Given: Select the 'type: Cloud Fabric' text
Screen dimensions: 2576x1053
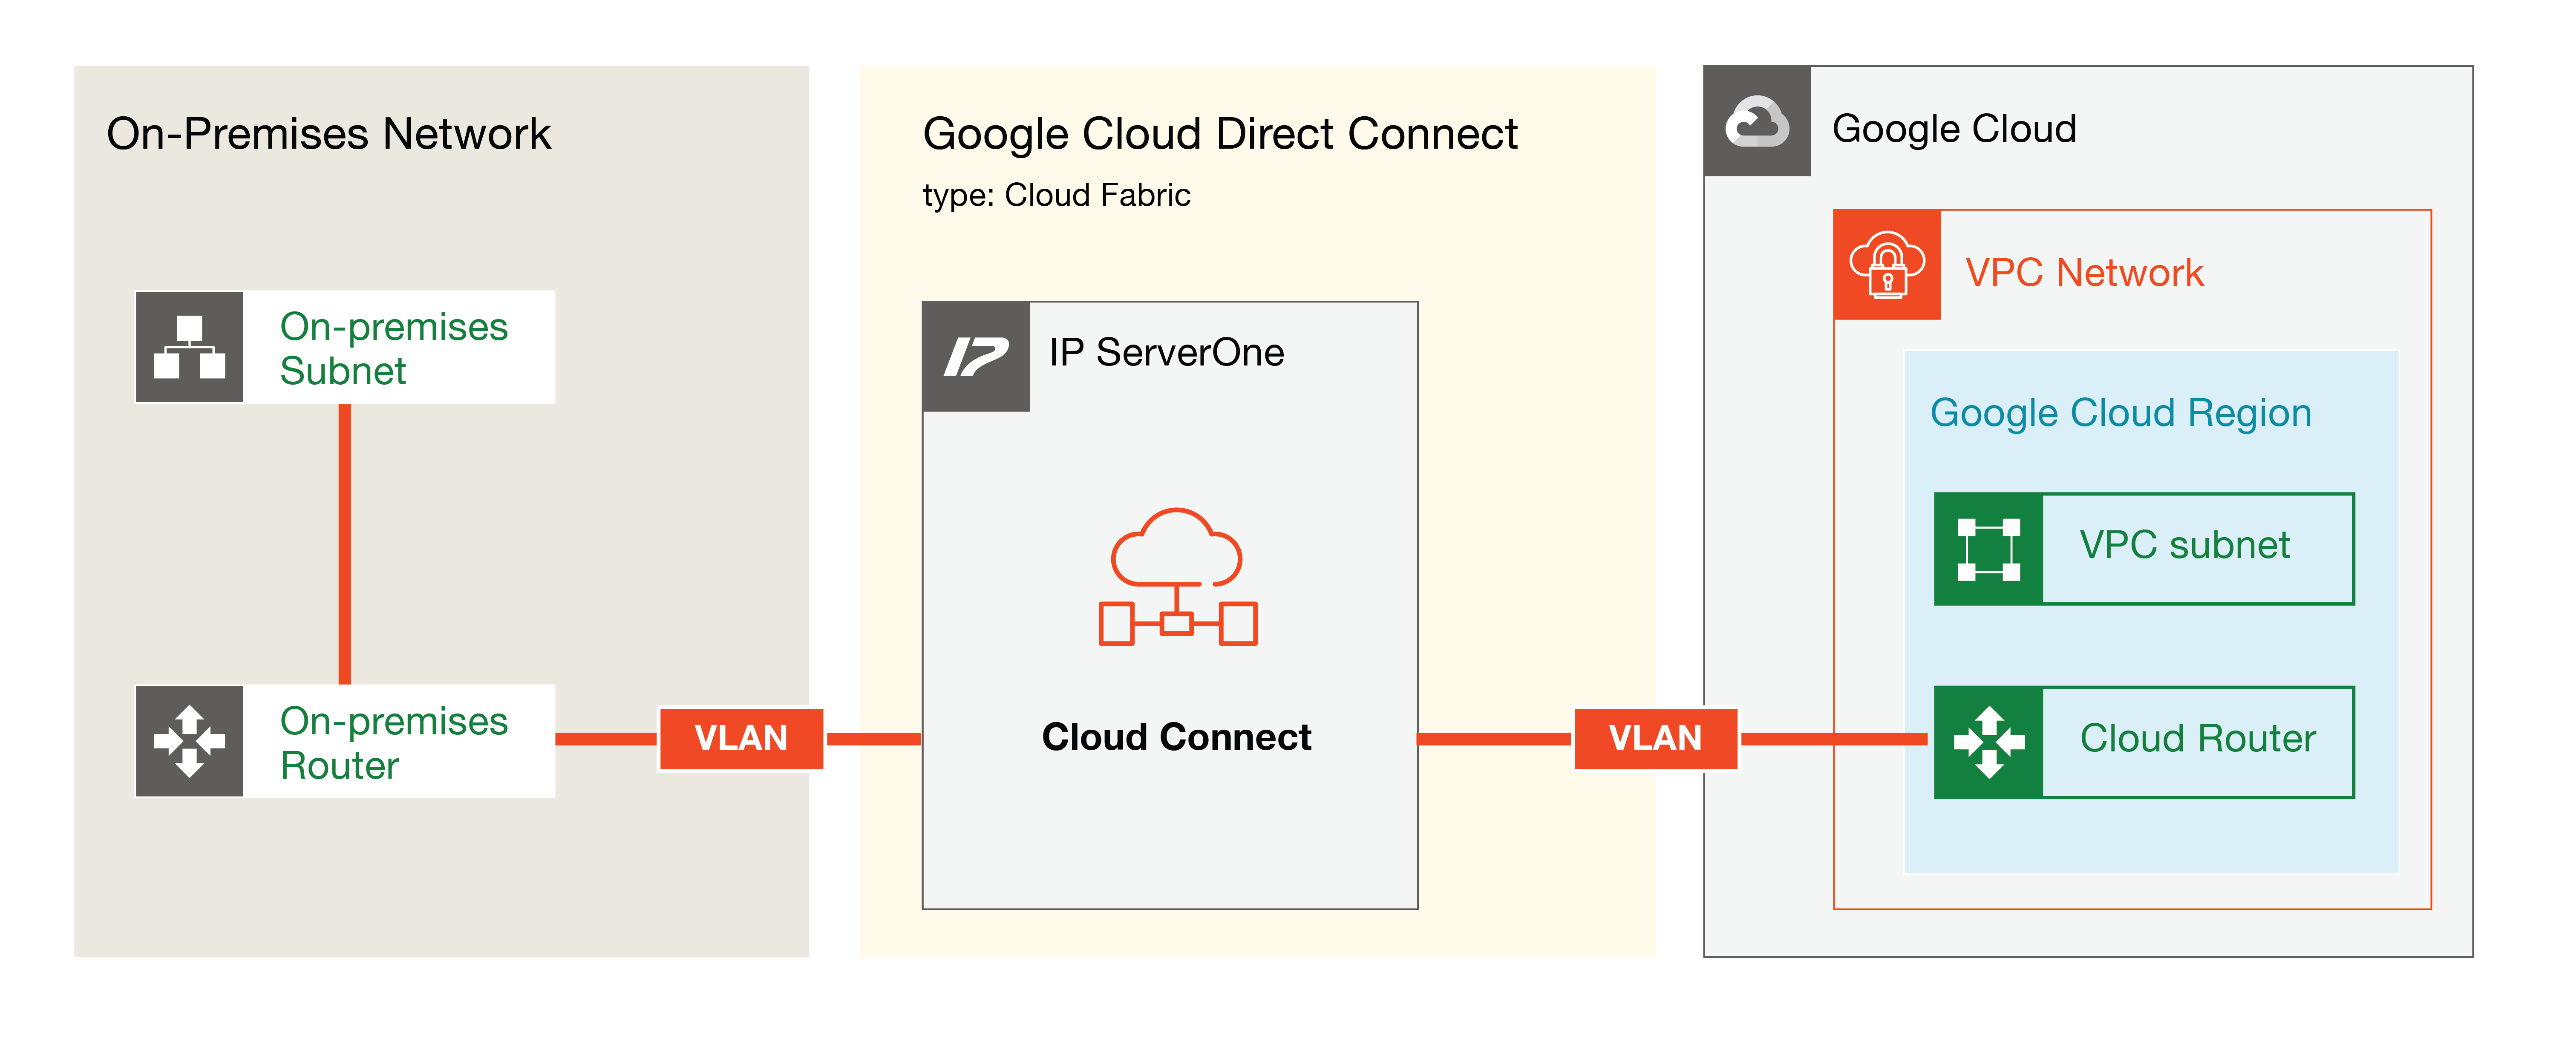Looking at the screenshot, I should click(x=1057, y=195).
